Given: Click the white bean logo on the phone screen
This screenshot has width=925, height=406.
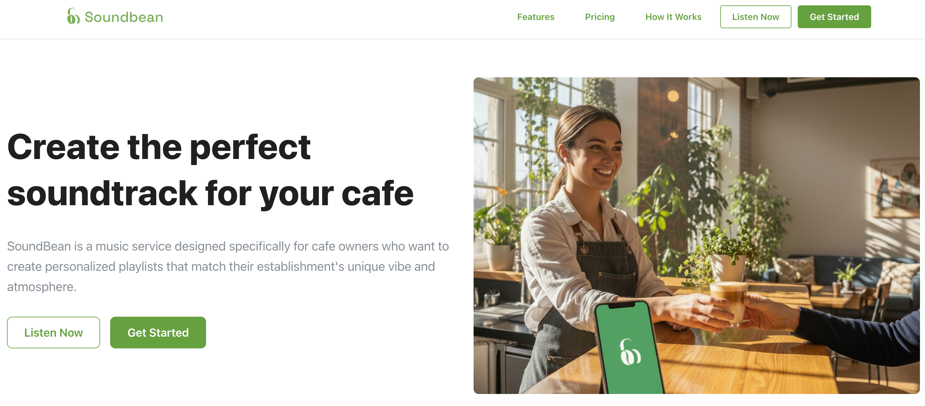Looking at the screenshot, I should point(630,352).
